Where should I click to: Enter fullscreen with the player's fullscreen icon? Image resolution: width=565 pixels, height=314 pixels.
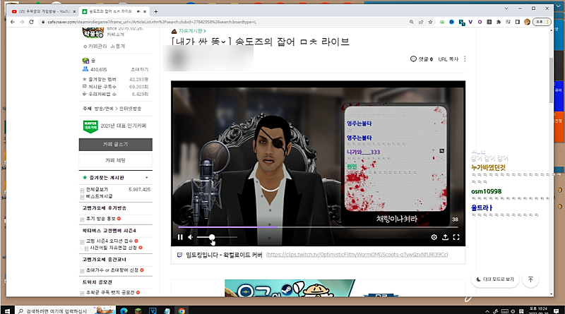(x=456, y=237)
